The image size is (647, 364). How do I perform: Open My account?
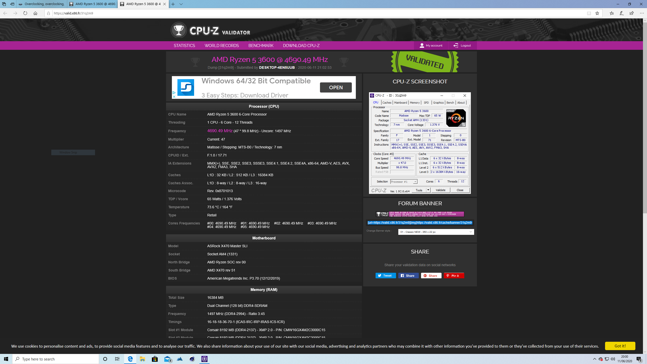coord(431,45)
